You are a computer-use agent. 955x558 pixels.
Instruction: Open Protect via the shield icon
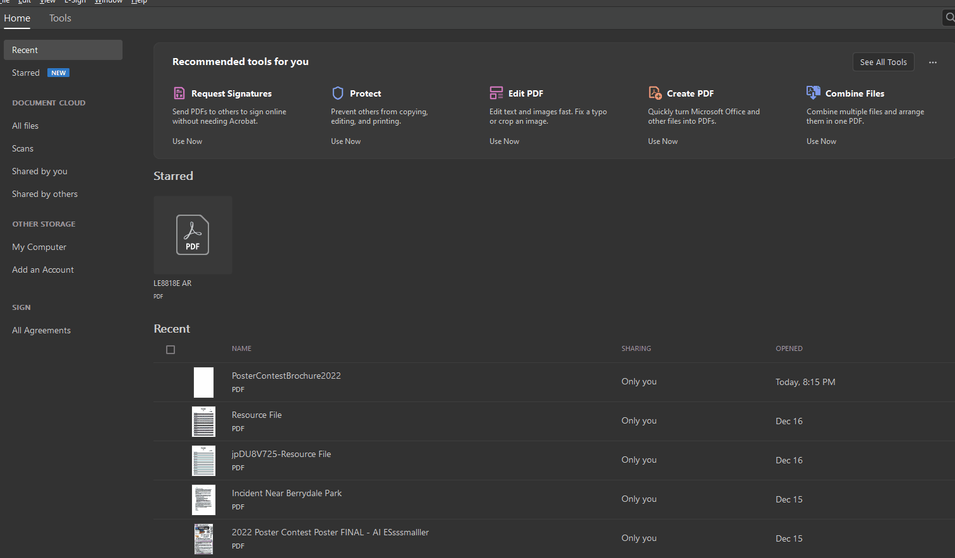(338, 92)
